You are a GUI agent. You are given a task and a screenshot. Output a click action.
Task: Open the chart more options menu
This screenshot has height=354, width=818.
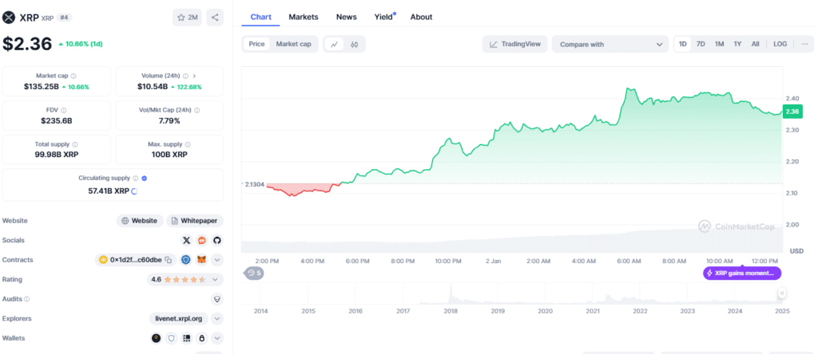[805, 45]
